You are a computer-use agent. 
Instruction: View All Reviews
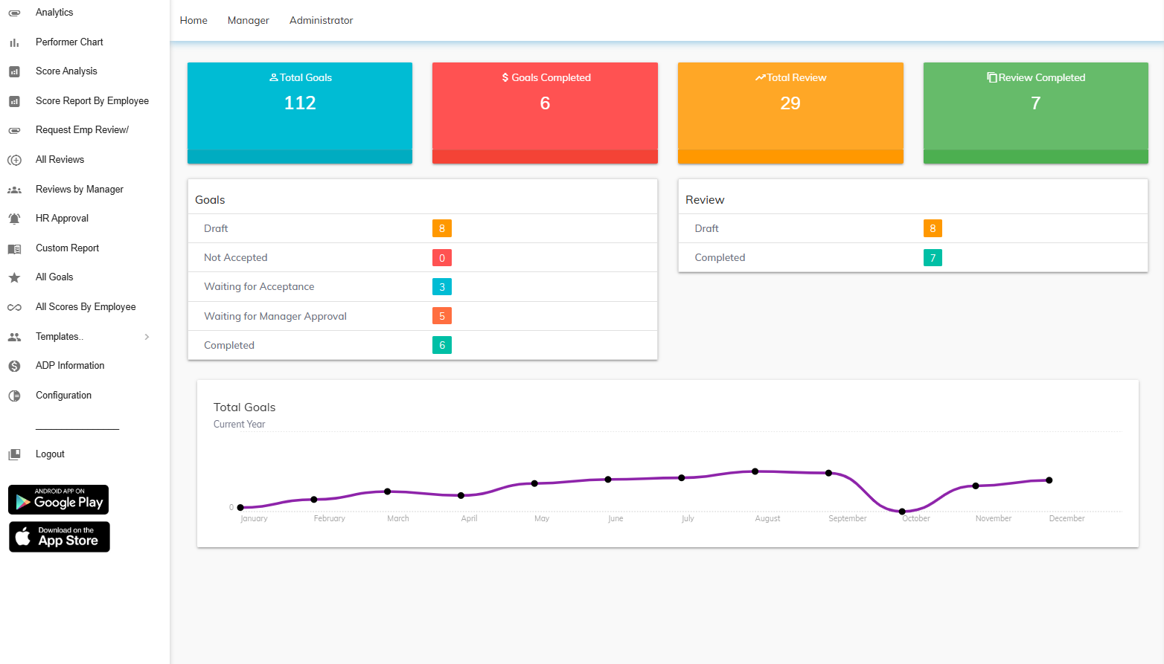[x=60, y=160]
